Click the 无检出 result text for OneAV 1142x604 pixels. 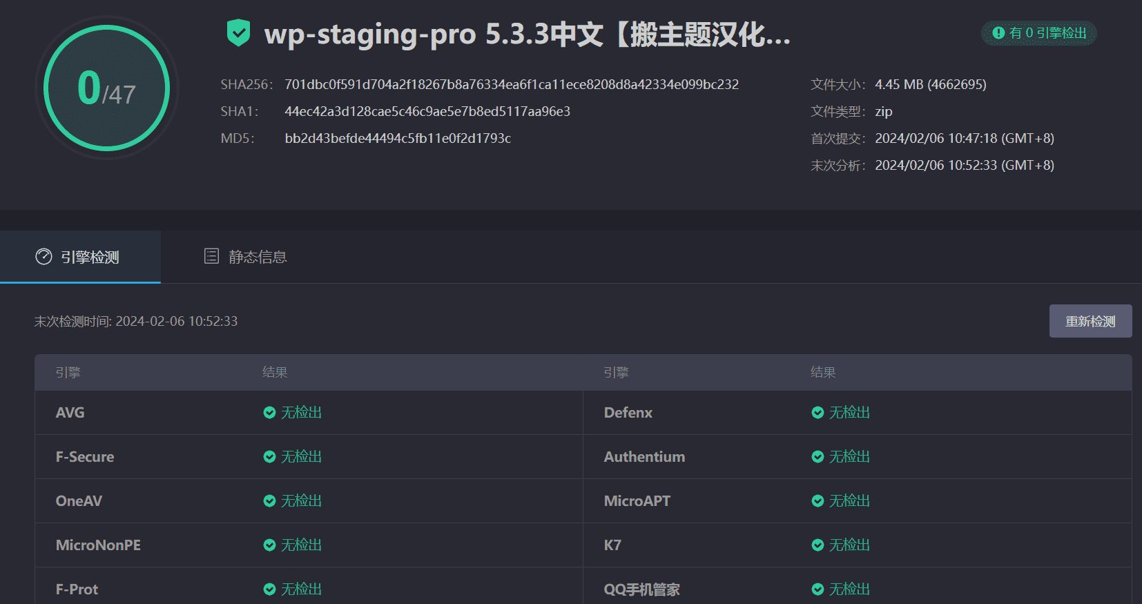point(301,501)
